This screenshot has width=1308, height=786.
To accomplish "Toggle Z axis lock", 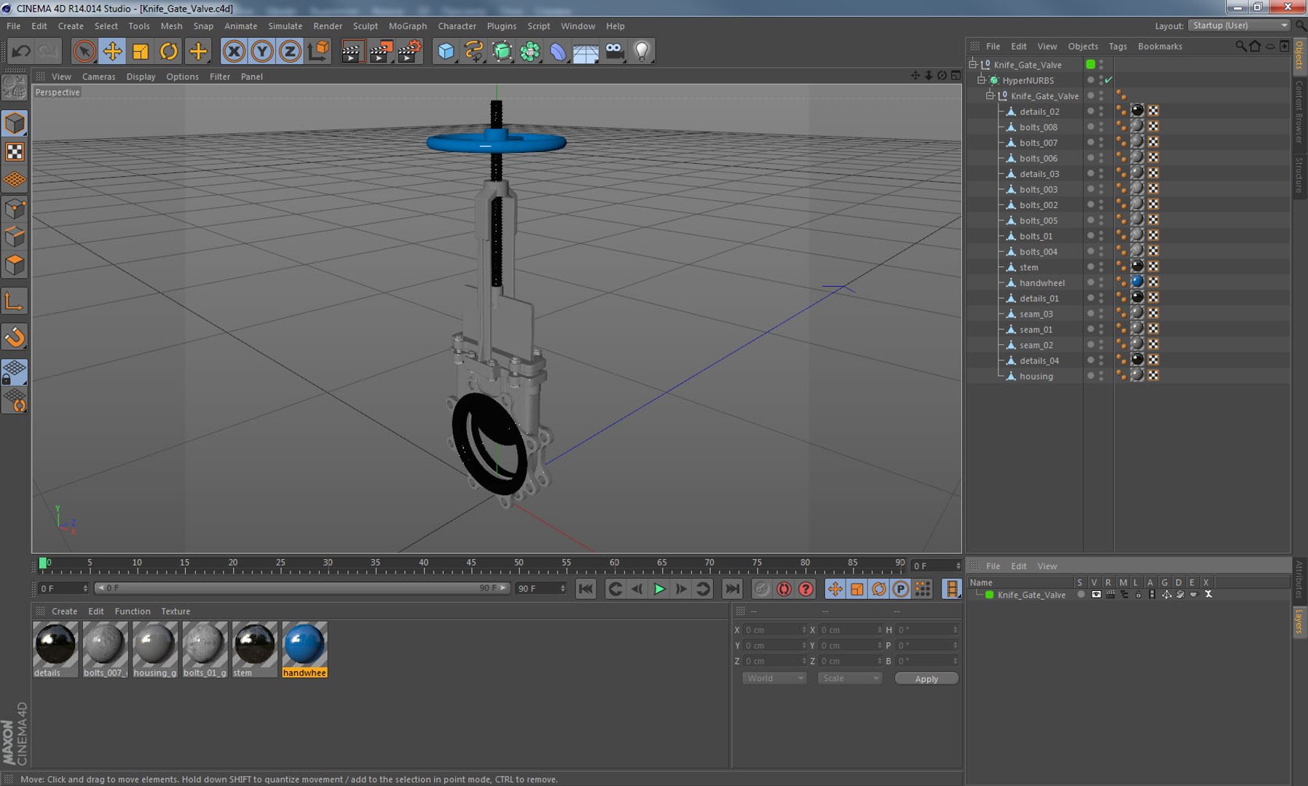I will coord(290,51).
